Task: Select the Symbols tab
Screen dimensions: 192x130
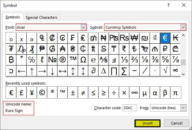Action: tap(13, 17)
